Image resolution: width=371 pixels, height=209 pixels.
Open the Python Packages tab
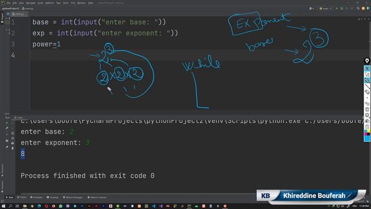tap(73, 197)
